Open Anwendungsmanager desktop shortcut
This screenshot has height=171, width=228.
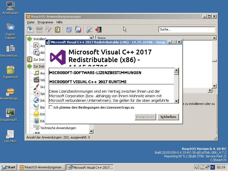11,94
